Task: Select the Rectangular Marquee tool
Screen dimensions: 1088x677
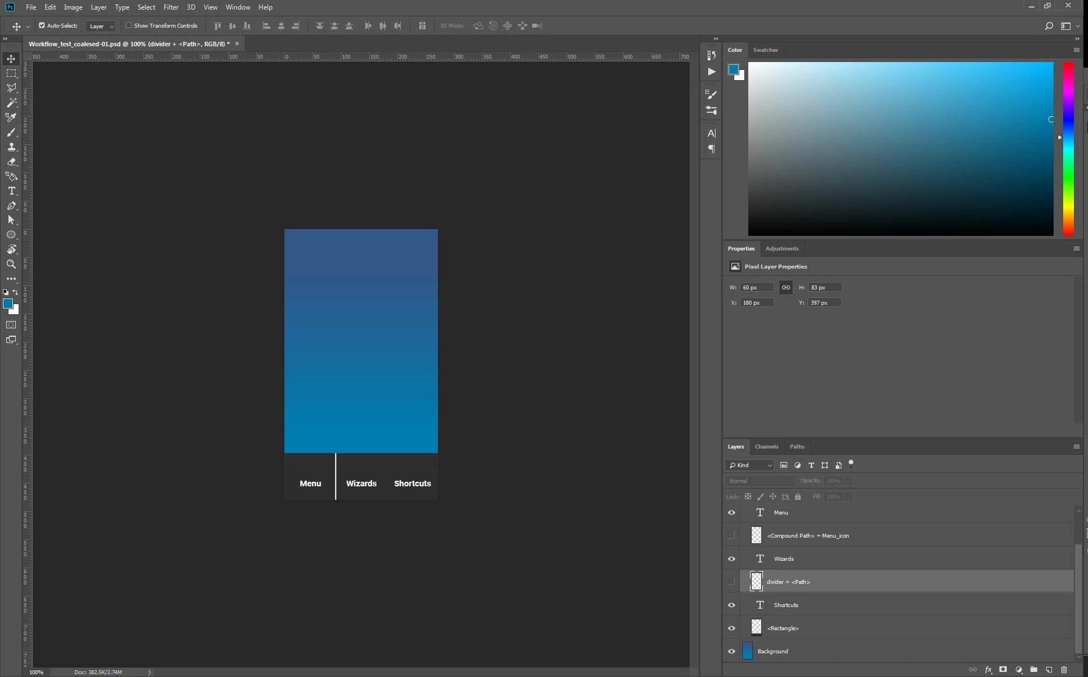Action: click(11, 74)
